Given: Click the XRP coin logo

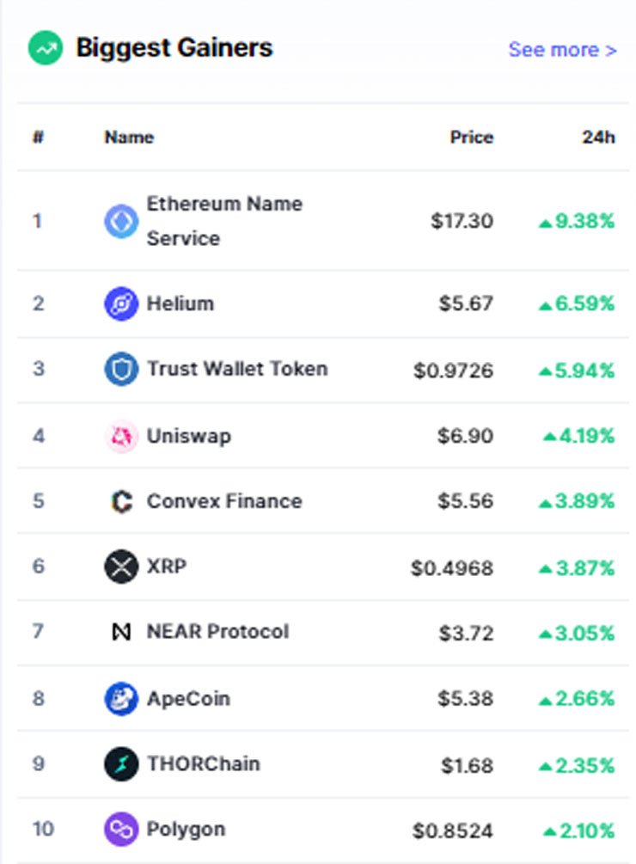Looking at the screenshot, I should pos(121,567).
